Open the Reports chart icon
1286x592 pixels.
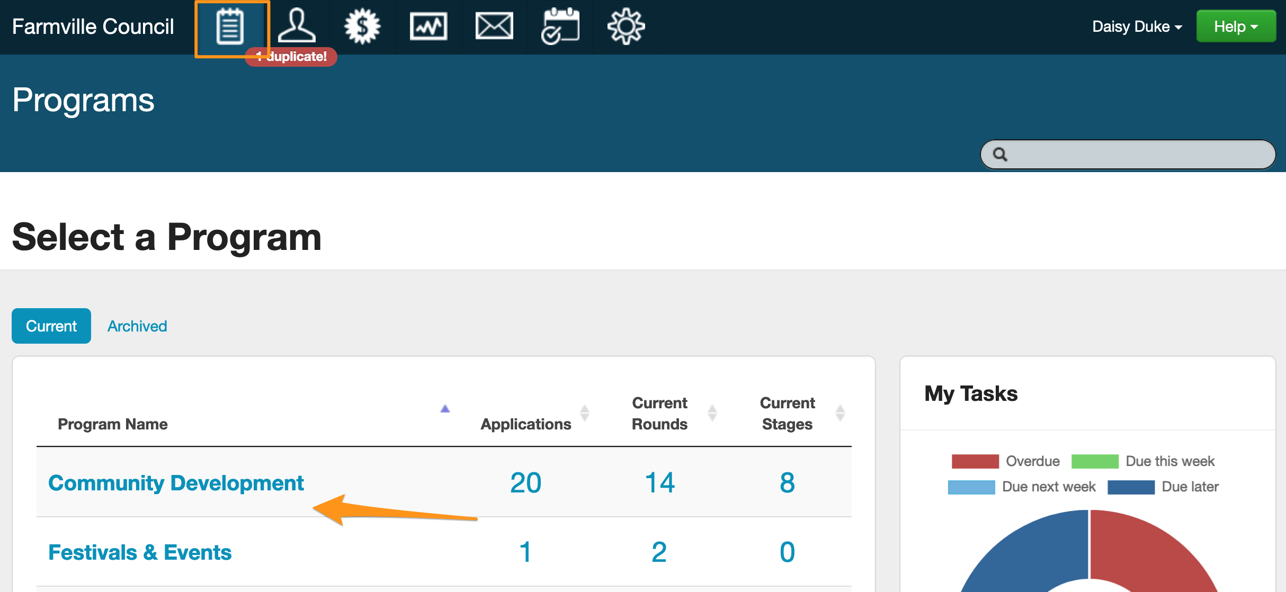pyautogui.click(x=428, y=26)
